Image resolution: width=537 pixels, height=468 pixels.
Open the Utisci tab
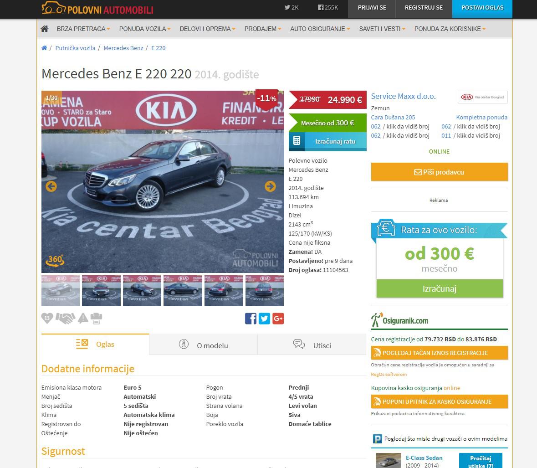[312, 345]
